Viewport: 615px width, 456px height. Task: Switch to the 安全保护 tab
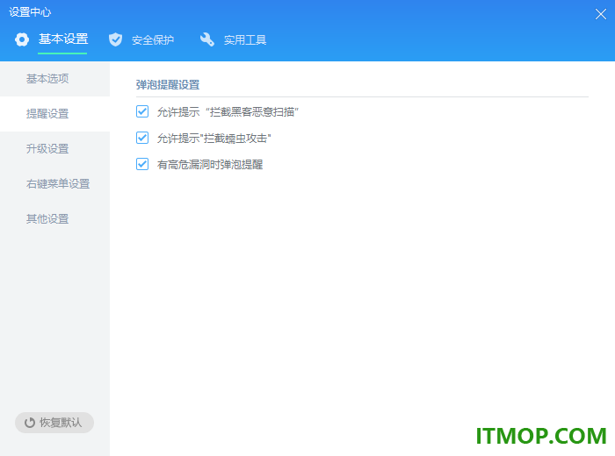[153, 40]
